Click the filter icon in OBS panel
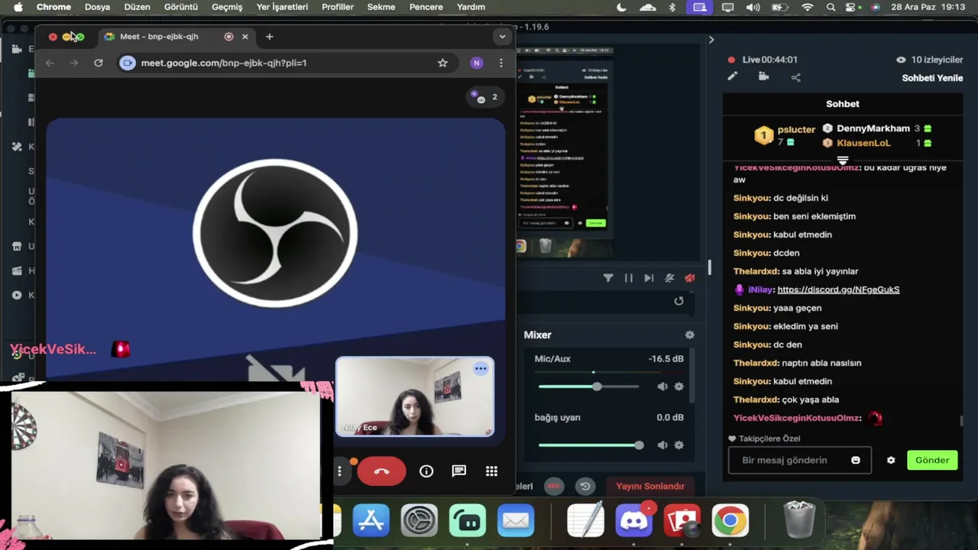 [x=608, y=278]
